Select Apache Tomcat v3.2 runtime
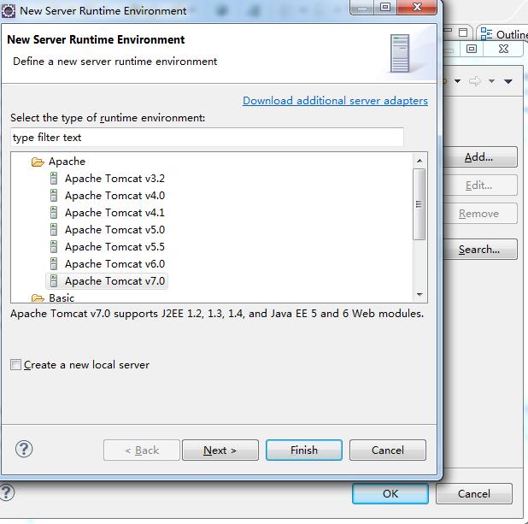This screenshot has width=528, height=524. click(114, 179)
